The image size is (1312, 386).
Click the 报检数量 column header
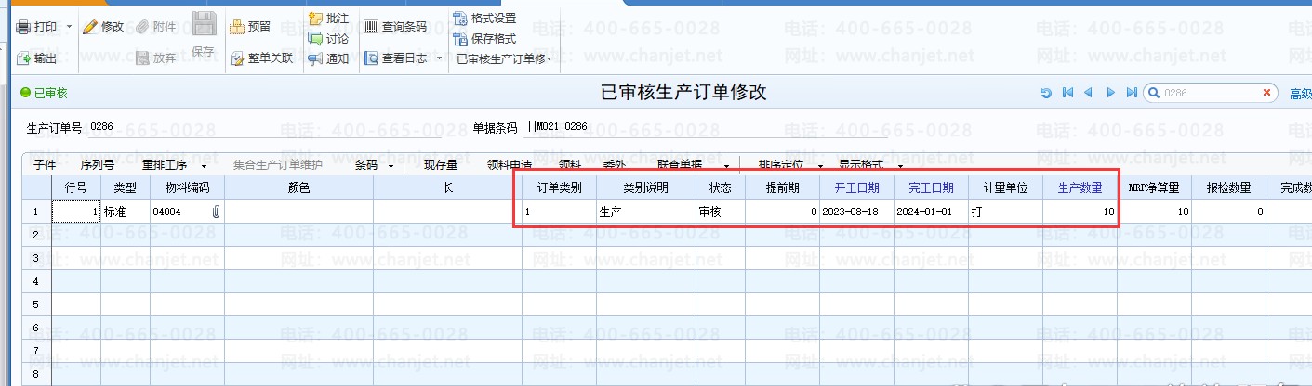click(x=1228, y=187)
